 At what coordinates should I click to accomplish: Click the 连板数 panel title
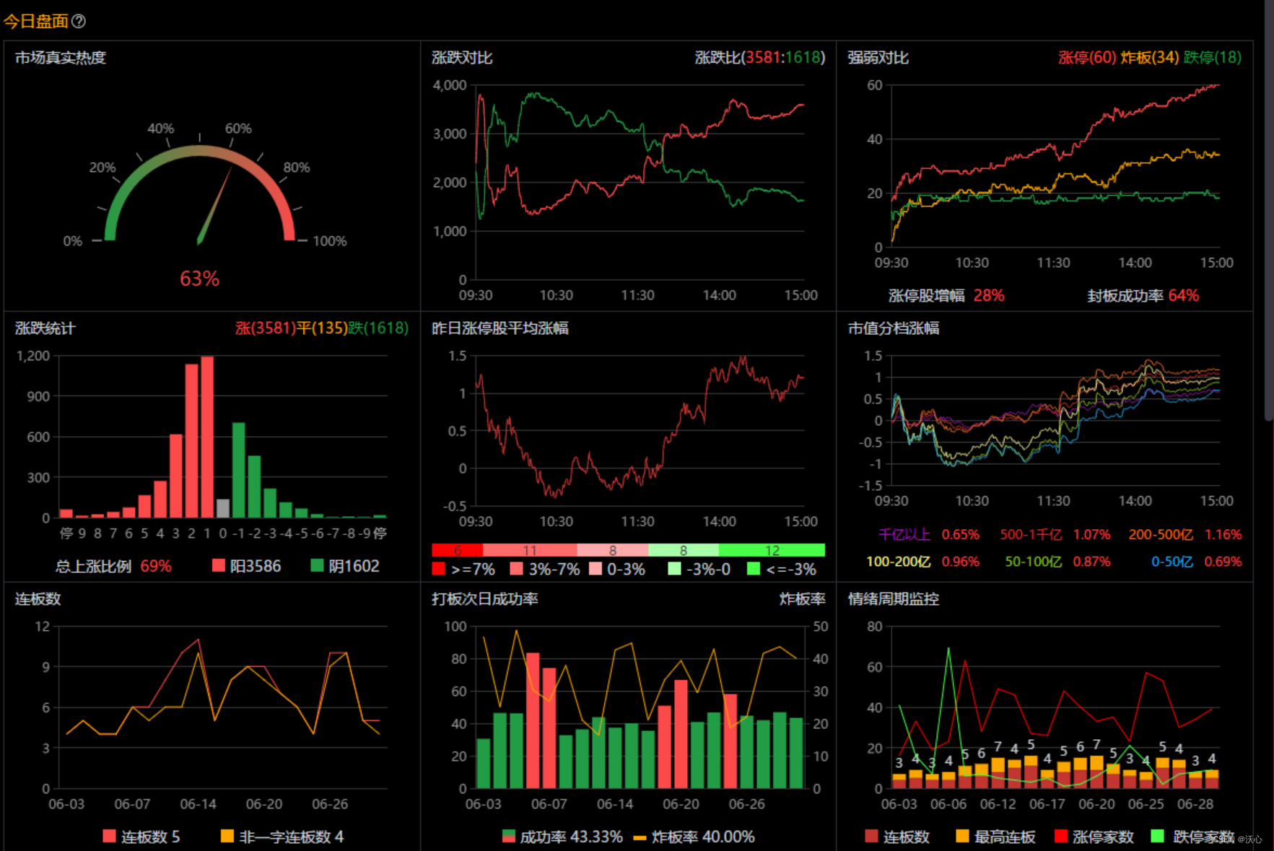point(38,599)
